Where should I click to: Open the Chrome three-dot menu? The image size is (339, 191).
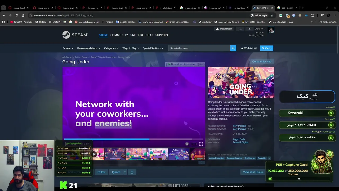[x=335, y=15]
